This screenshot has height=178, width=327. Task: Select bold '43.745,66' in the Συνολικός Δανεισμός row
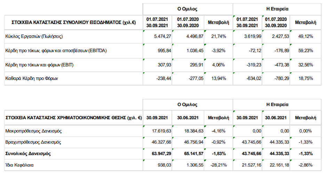(x=252, y=154)
